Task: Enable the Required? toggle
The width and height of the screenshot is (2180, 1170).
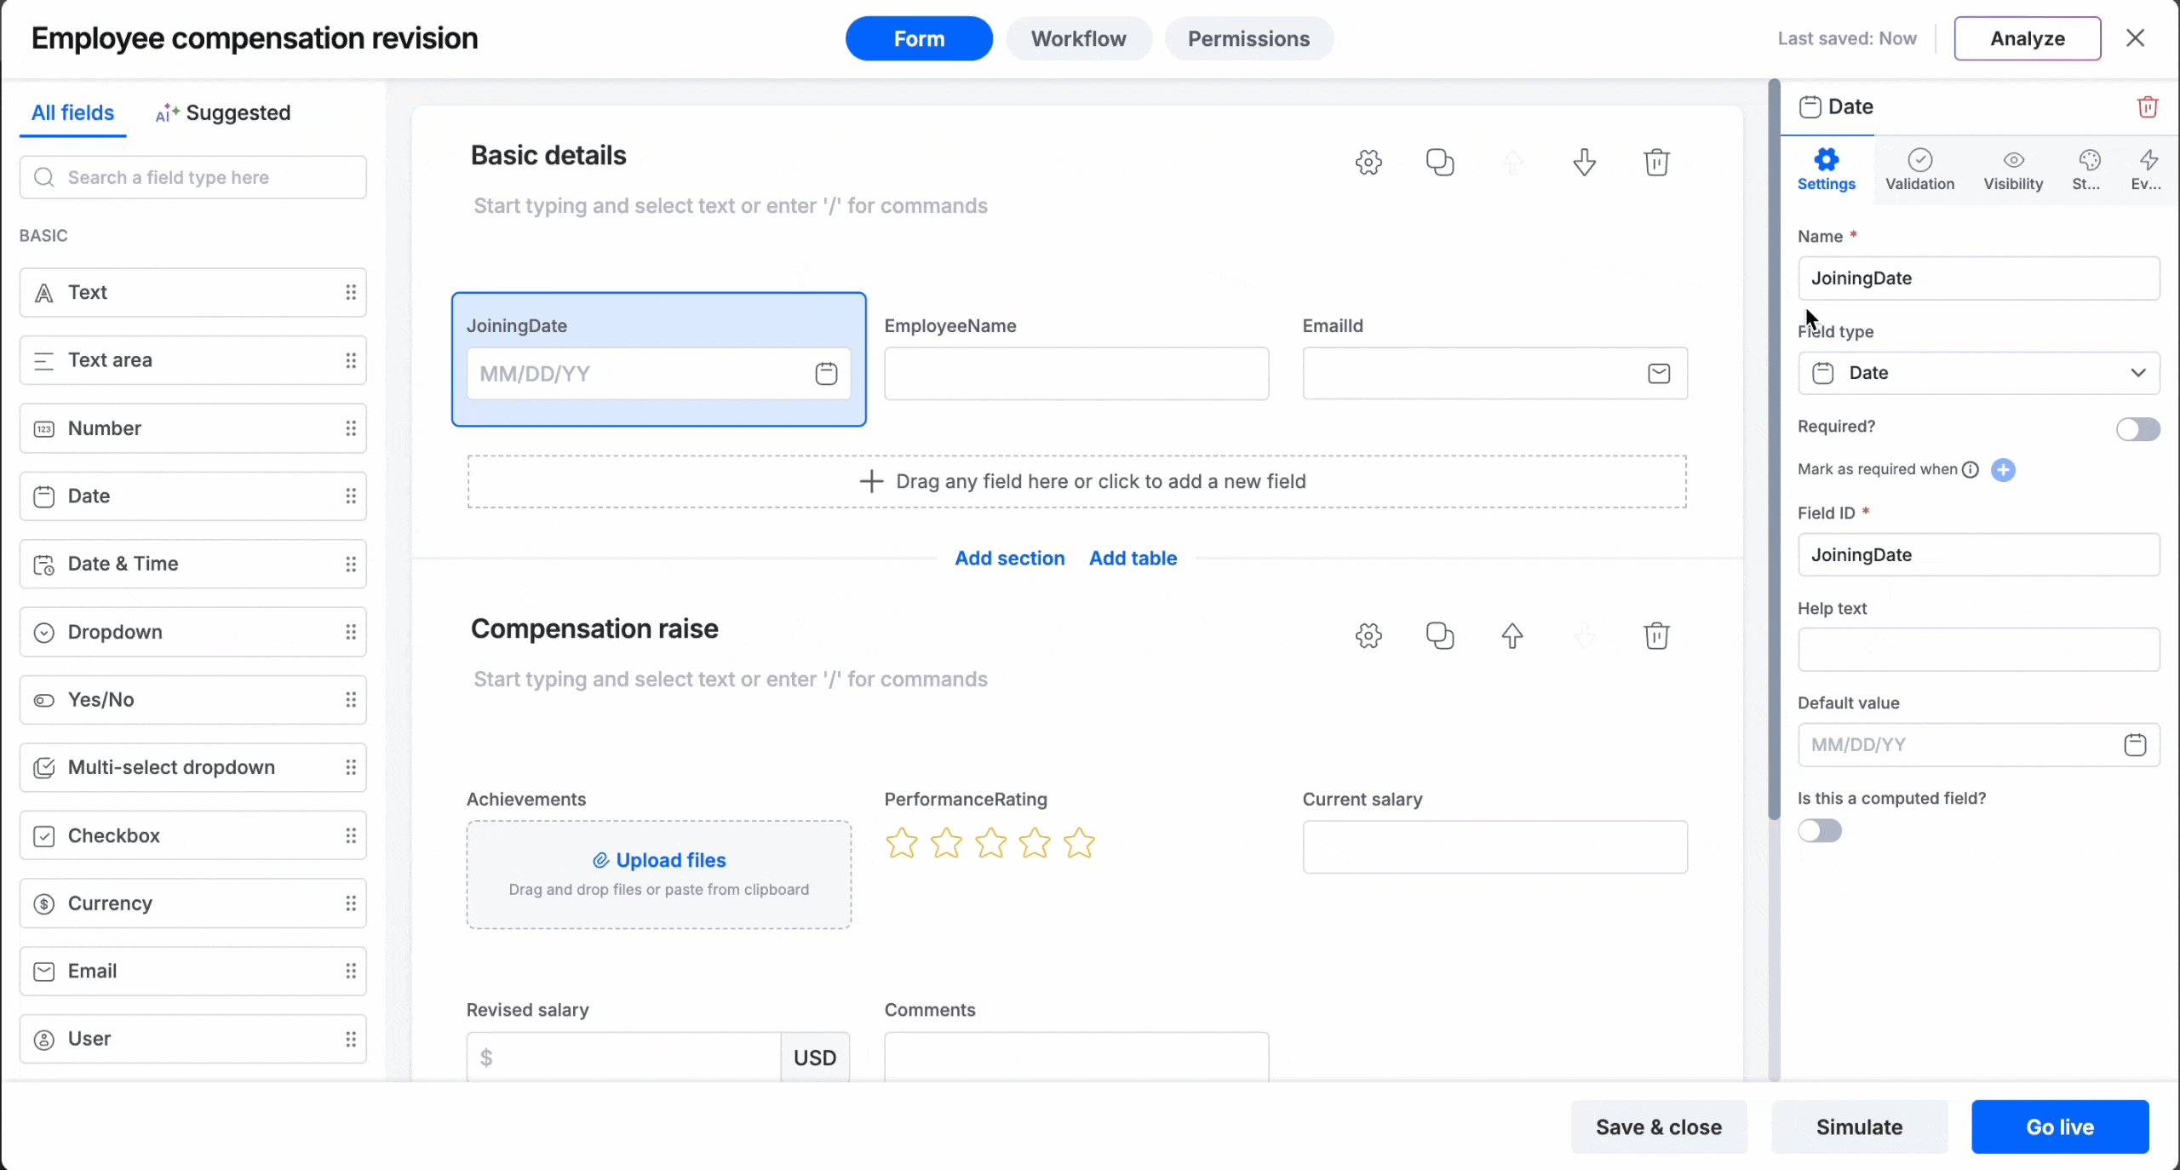Action: (2137, 428)
